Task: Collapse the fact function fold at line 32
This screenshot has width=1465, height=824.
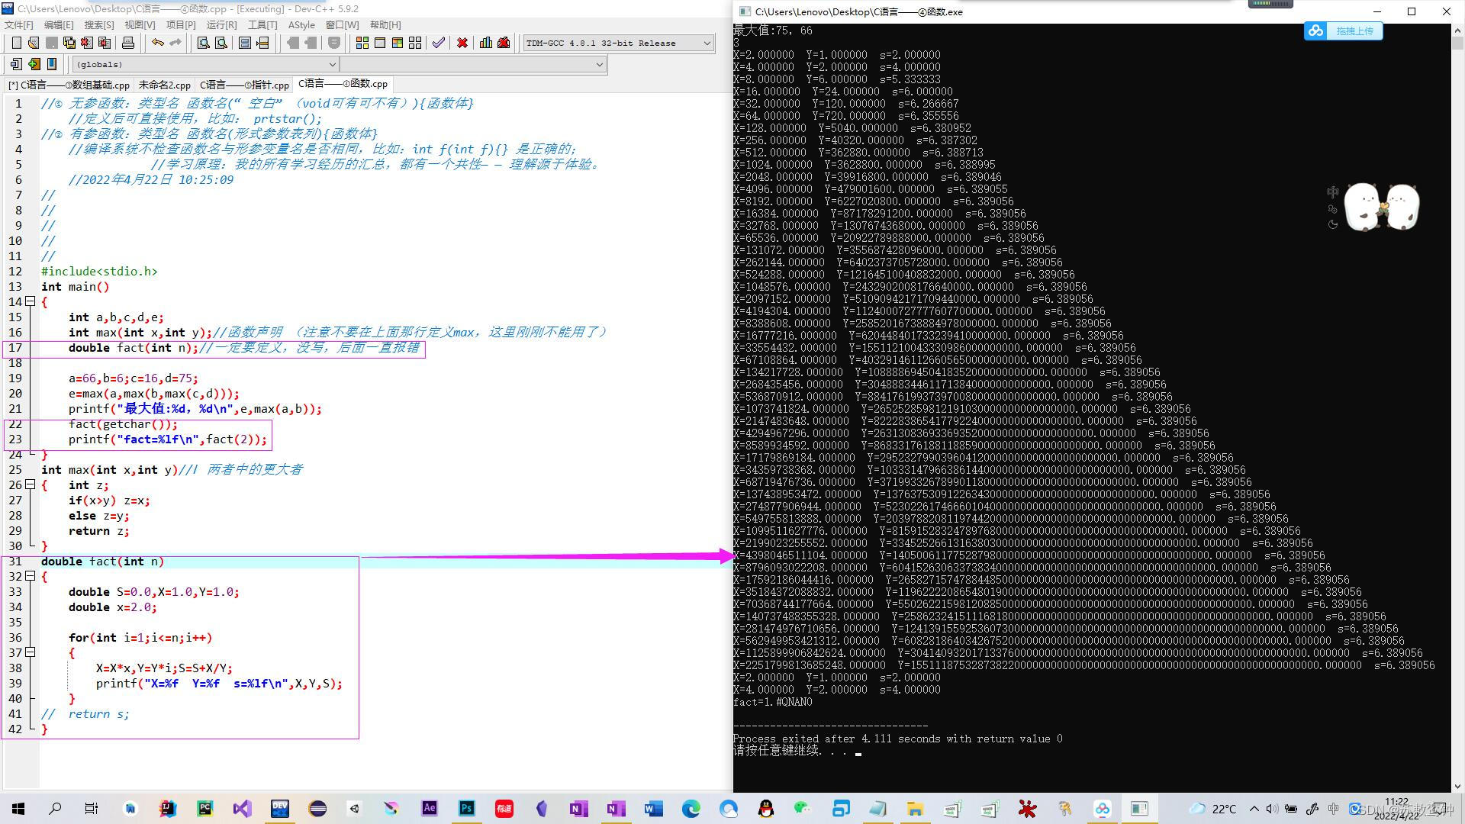Action: 31,576
